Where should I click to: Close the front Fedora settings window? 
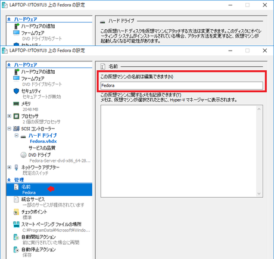265,51
